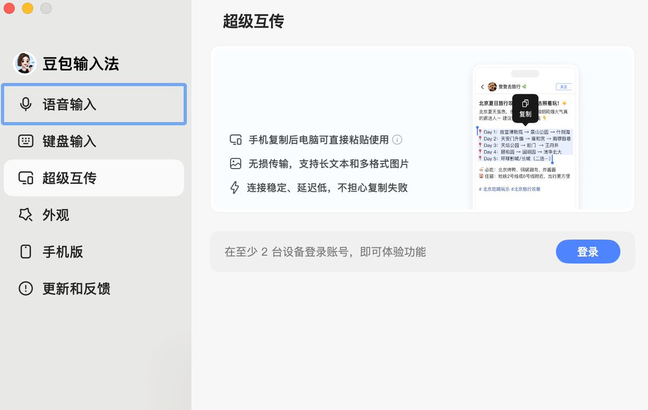
Task: Open the 语音输入 settings section
Action: [x=94, y=104]
